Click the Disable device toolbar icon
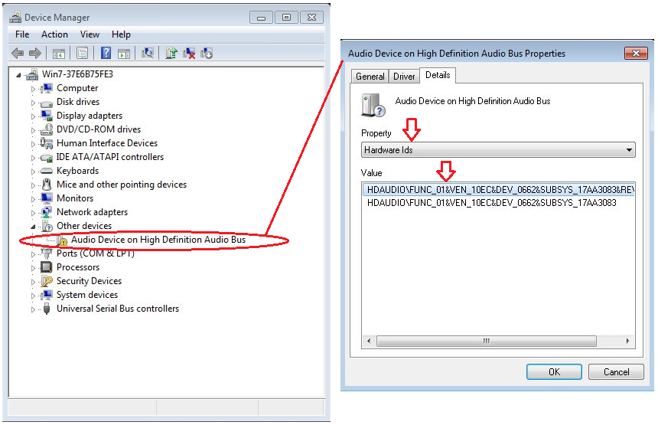The width and height of the screenshot is (658, 425). 207,54
